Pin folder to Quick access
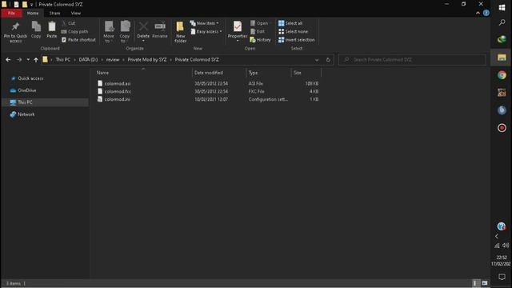This screenshot has width=512, height=288. click(x=15, y=32)
